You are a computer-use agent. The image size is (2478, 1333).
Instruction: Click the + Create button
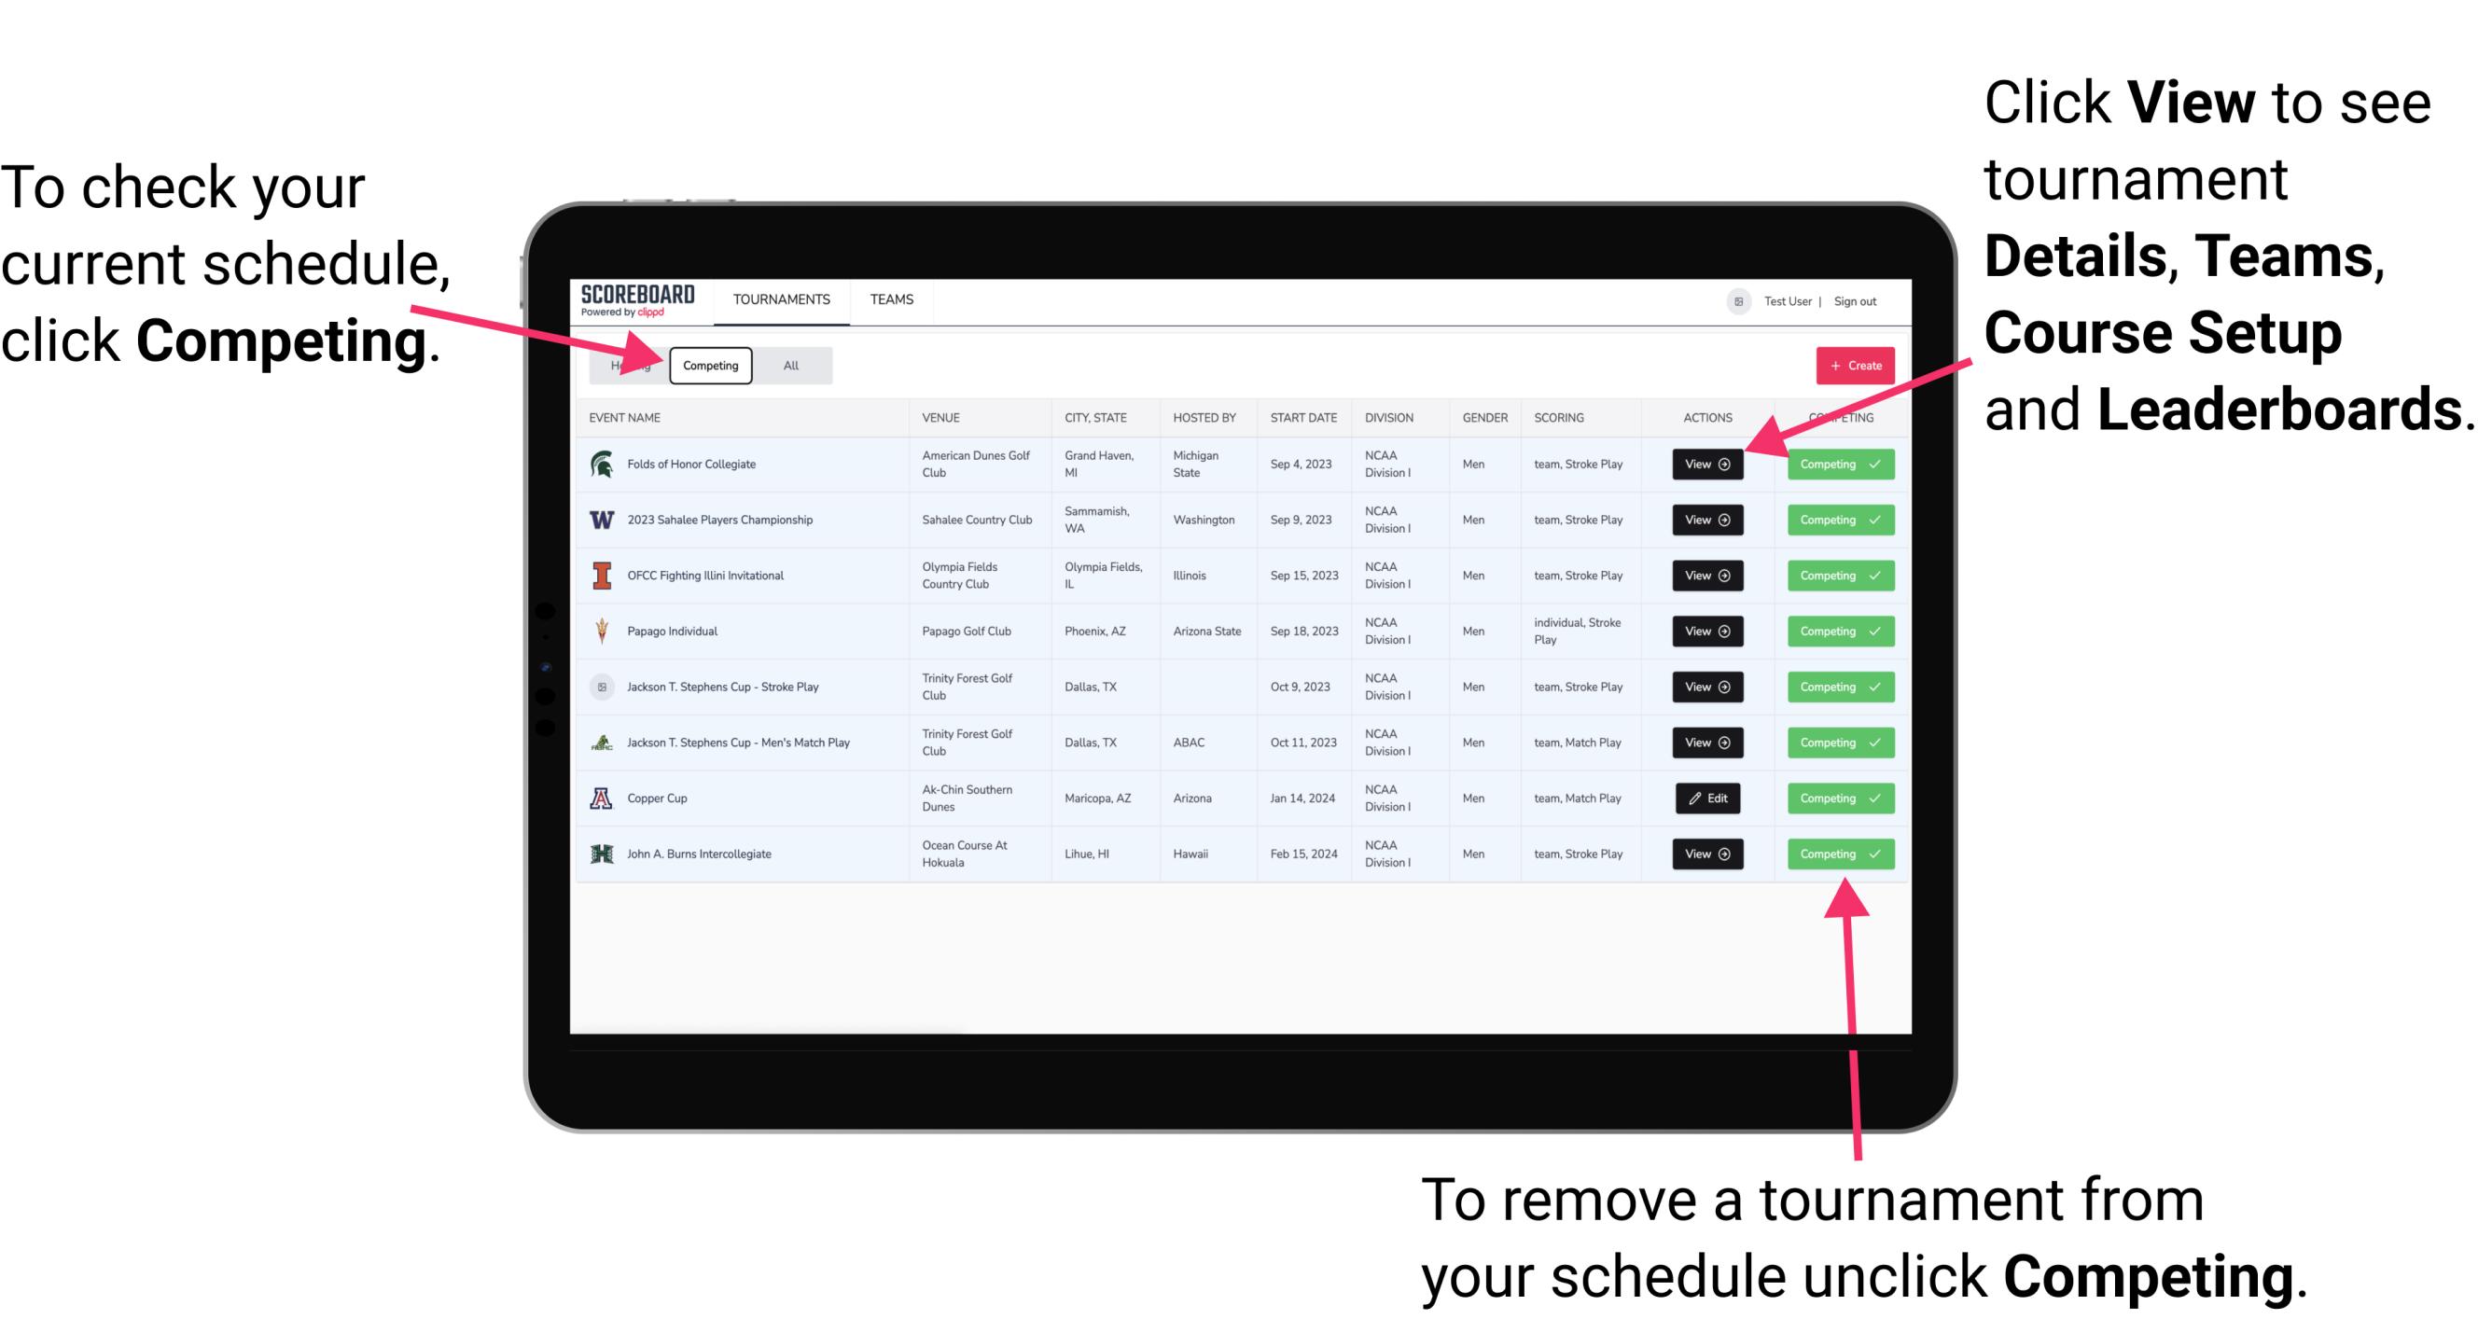pos(1851,365)
